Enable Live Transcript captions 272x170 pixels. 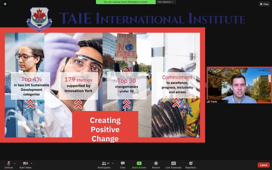[173, 164]
